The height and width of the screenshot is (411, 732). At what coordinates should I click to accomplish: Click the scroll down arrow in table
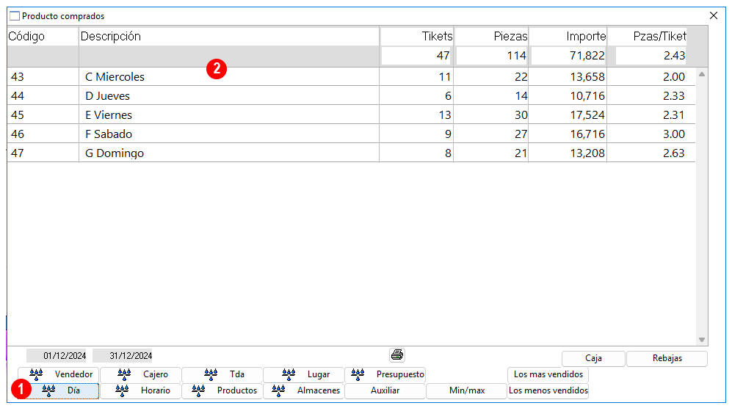[702, 340]
